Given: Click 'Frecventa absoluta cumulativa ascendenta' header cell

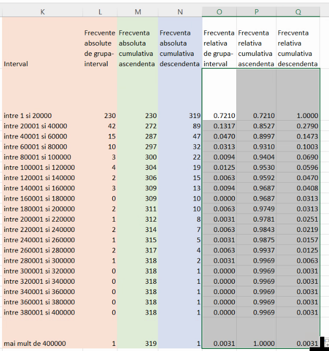Looking at the screenshot, I should click(x=138, y=48).
